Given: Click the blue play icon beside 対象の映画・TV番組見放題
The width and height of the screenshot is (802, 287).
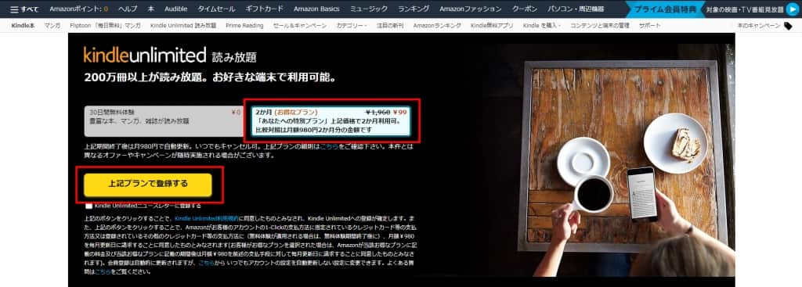Looking at the screenshot, I should (x=792, y=9).
